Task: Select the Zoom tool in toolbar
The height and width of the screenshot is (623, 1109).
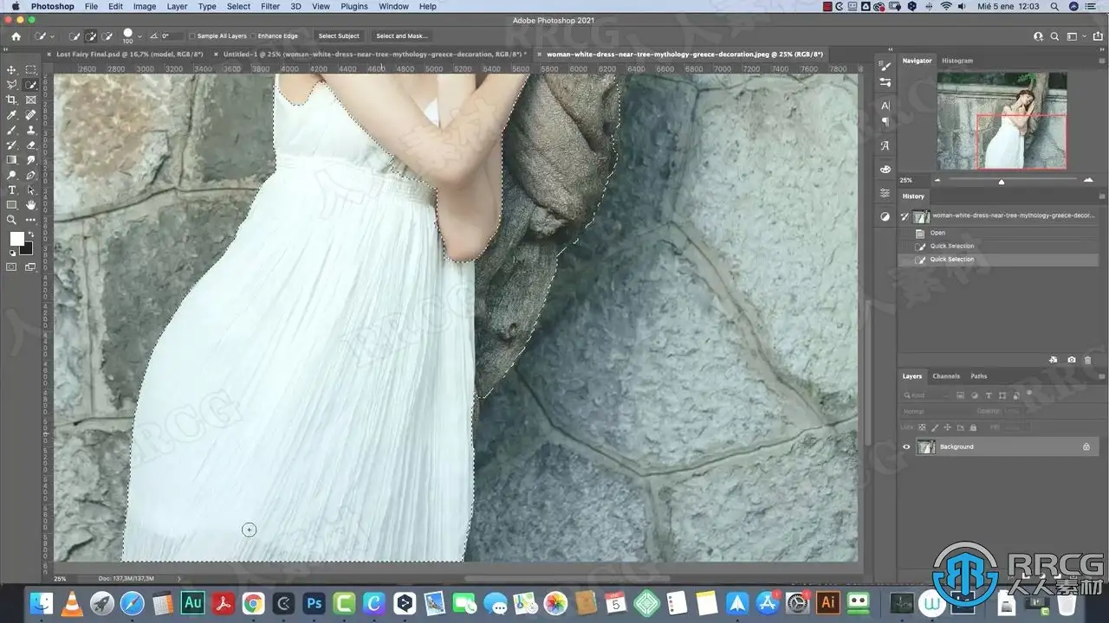Action: [x=11, y=220]
